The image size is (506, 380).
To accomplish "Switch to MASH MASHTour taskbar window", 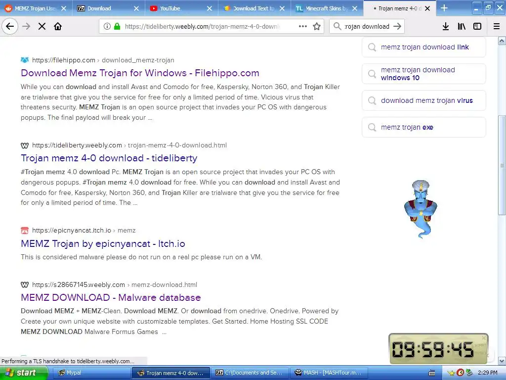I will coord(329,373).
